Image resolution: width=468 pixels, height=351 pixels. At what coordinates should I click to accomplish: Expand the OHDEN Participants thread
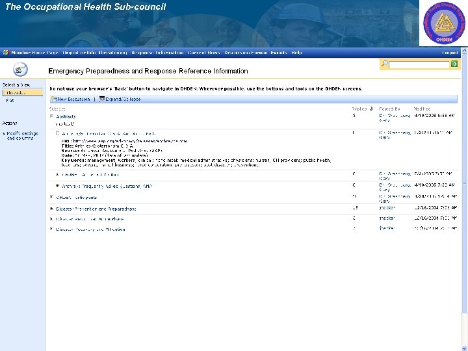click(x=51, y=197)
